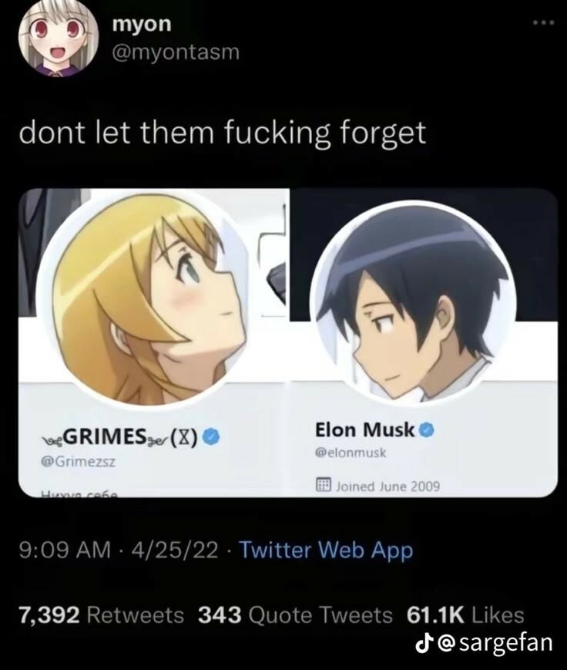
Task: Click the 9:09 AM 4/25/22 timestamp
Action: click(x=119, y=550)
